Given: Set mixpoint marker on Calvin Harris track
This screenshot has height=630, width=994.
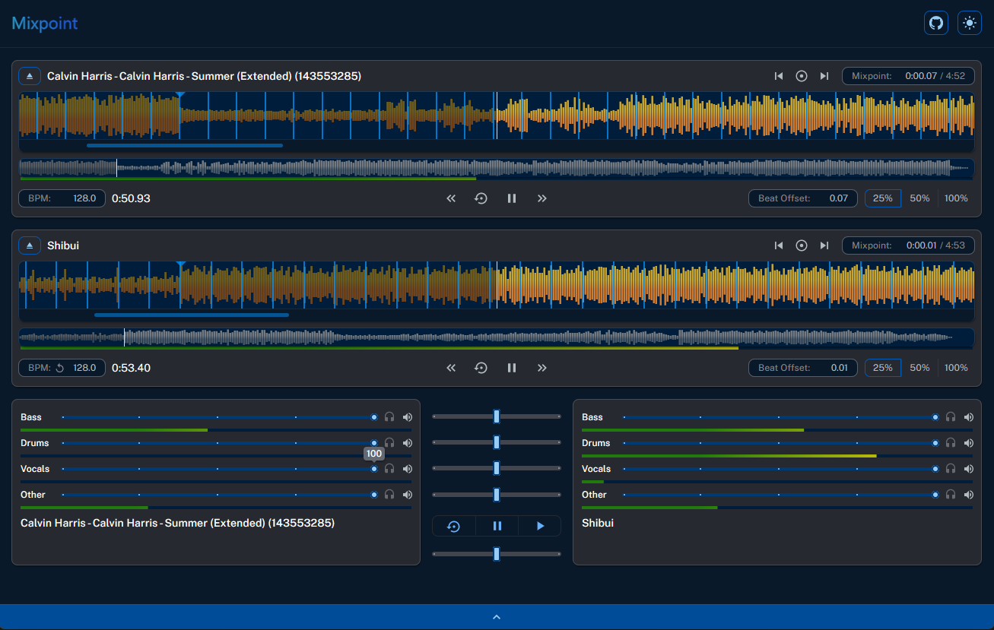Looking at the screenshot, I should (x=801, y=76).
